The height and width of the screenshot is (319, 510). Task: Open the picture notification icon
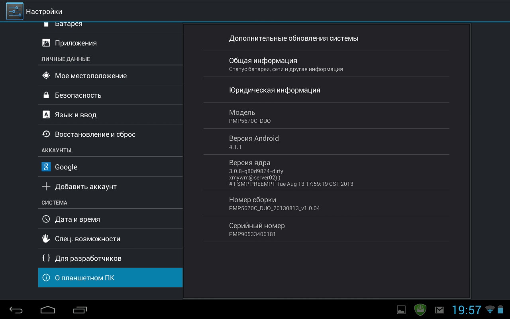(401, 310)
